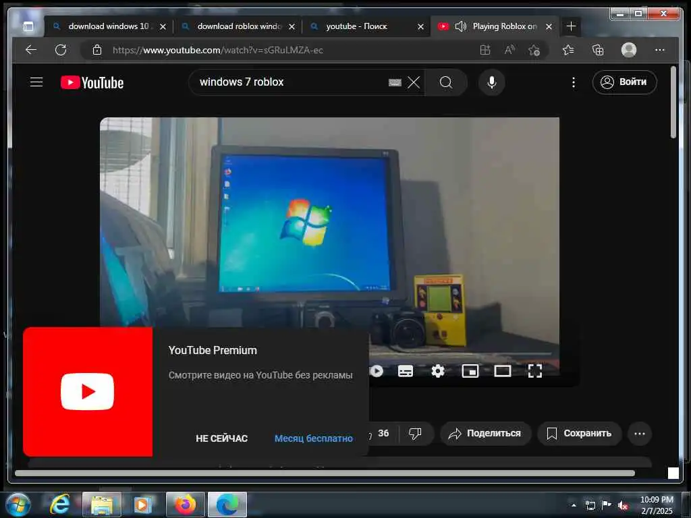The width and height of the screenshot is (691, 518).
Task: Refresh the current page
Action: [x=61, y=50]
